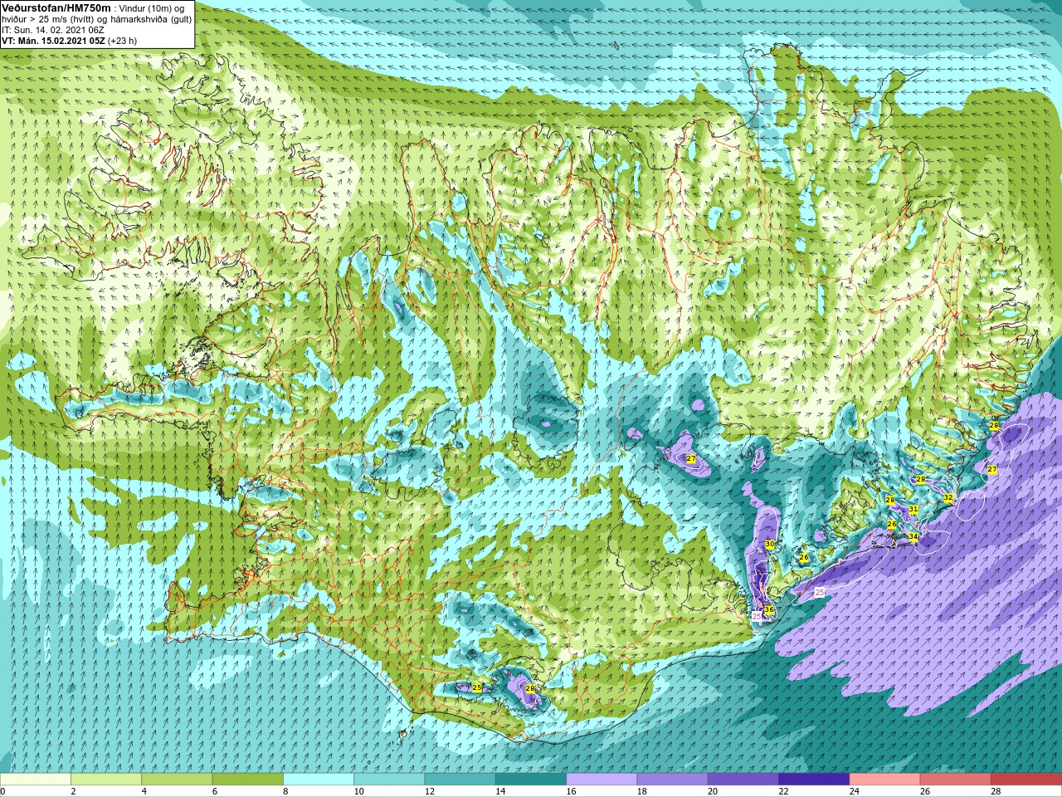The image size is (1062, 797).
Task: Select the 24–26 m/s light pink legend swatch
Action: pyautogui.click(x=884, y=780)
